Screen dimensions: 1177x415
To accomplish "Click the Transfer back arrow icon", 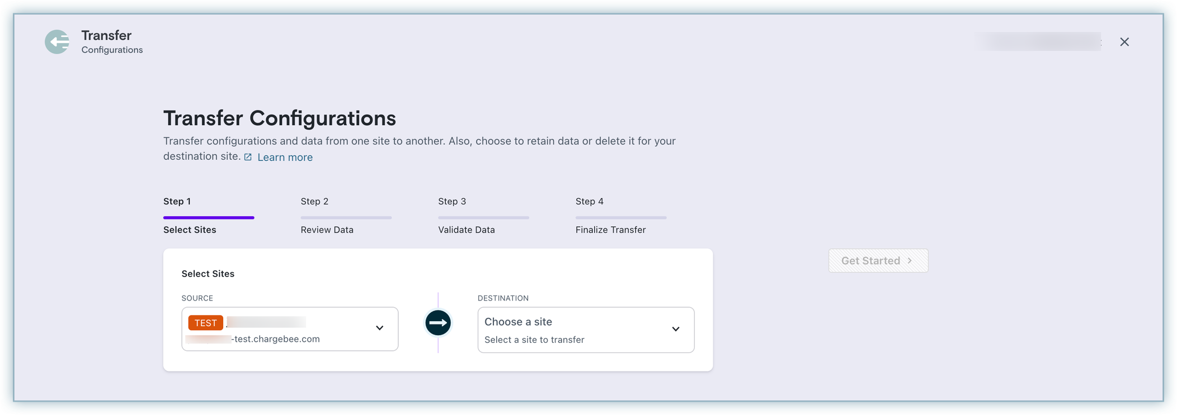I will point(57,42).
